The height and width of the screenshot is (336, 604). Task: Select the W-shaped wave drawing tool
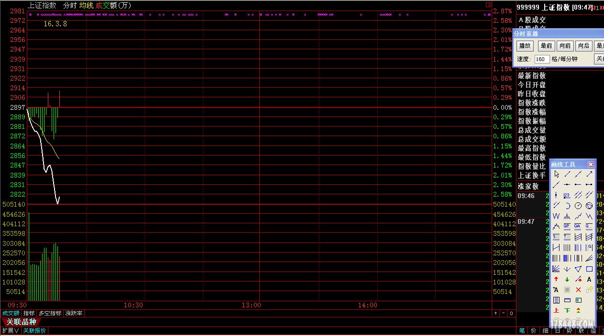(x=557, y=216)
